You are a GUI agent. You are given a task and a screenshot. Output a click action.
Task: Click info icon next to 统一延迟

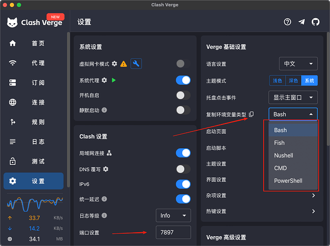[104, 199]
